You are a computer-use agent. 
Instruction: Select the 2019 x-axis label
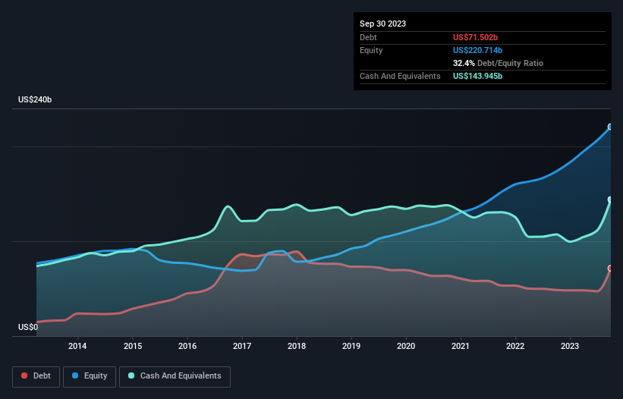pyautogui.click(x=351, y=346)
